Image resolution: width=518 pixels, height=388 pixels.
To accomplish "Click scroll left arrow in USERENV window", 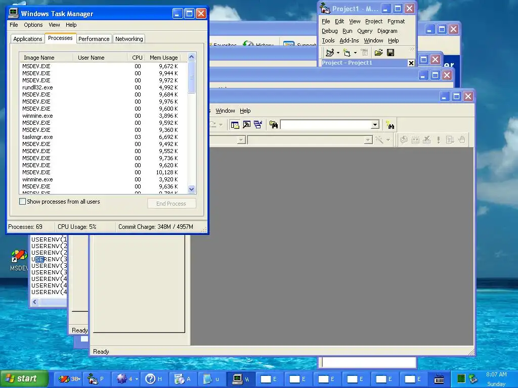I will click(x=35, y=302).
